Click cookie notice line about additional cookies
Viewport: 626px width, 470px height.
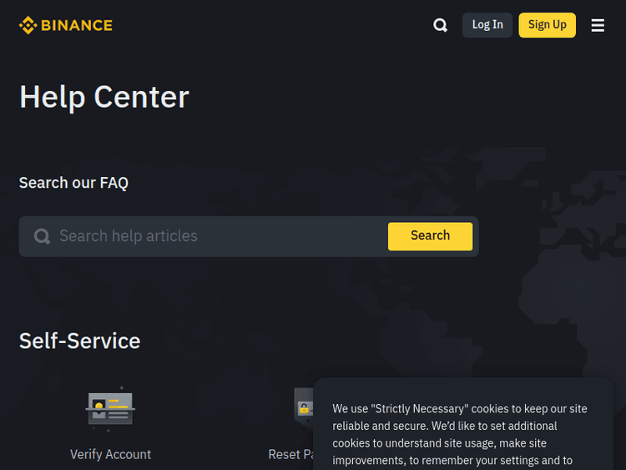pos(444,426)
